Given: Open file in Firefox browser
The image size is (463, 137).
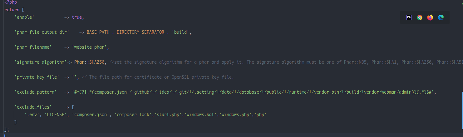Looking at the screenshot, I should 430,17.
